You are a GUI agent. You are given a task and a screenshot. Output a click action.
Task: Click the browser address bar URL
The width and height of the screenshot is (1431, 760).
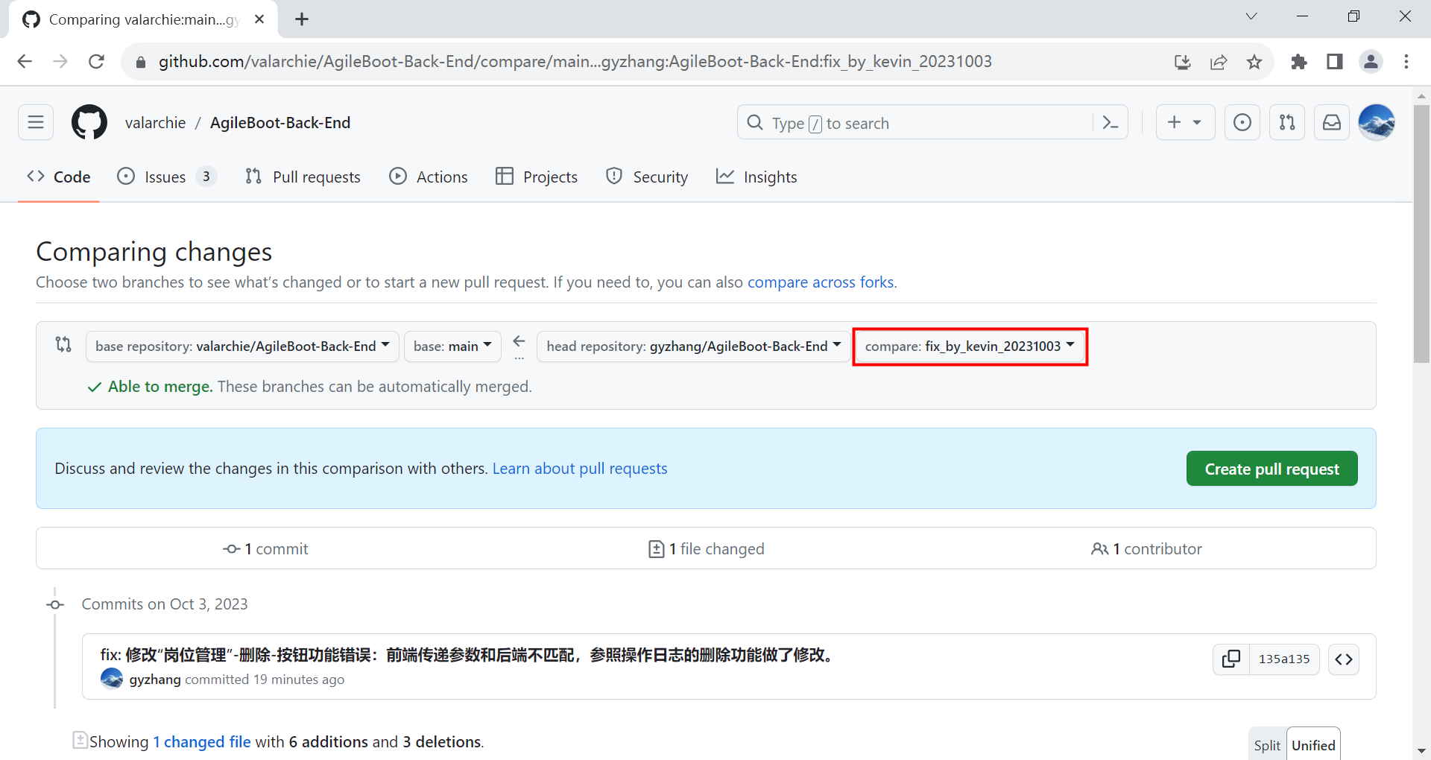(x=575, y=62)
